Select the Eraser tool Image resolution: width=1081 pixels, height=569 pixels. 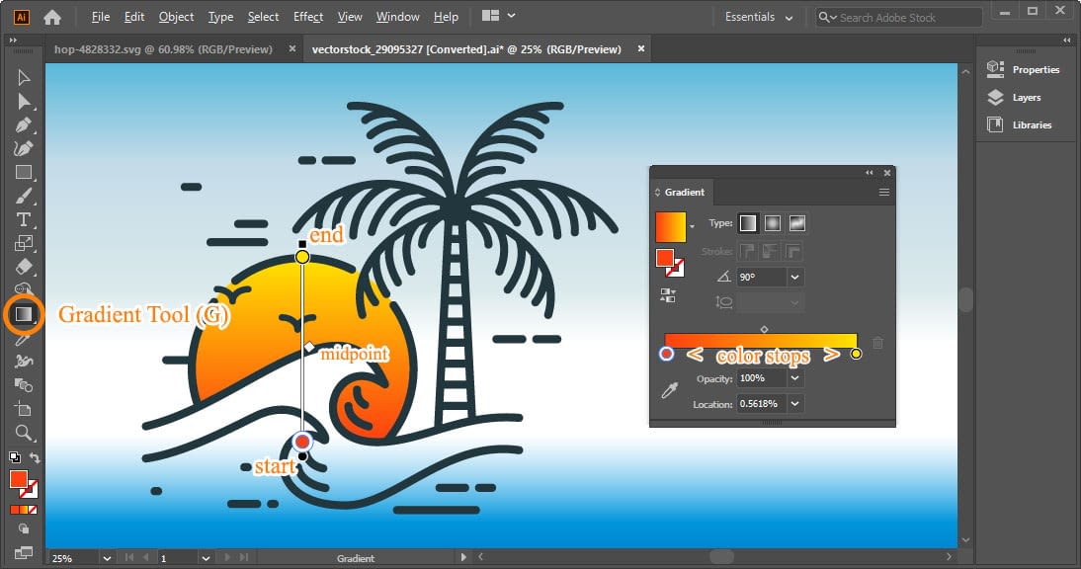pos(24,267)
